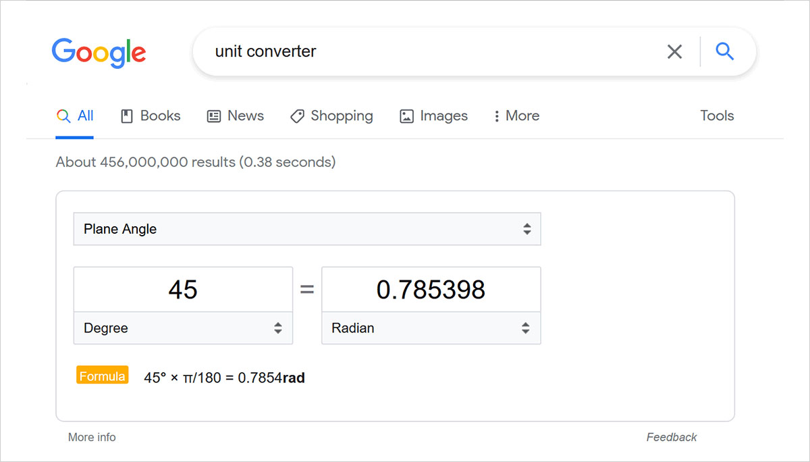This screenshot has height=462, width=810.
Task: Click the Google logo
Action: click(99, 53)
